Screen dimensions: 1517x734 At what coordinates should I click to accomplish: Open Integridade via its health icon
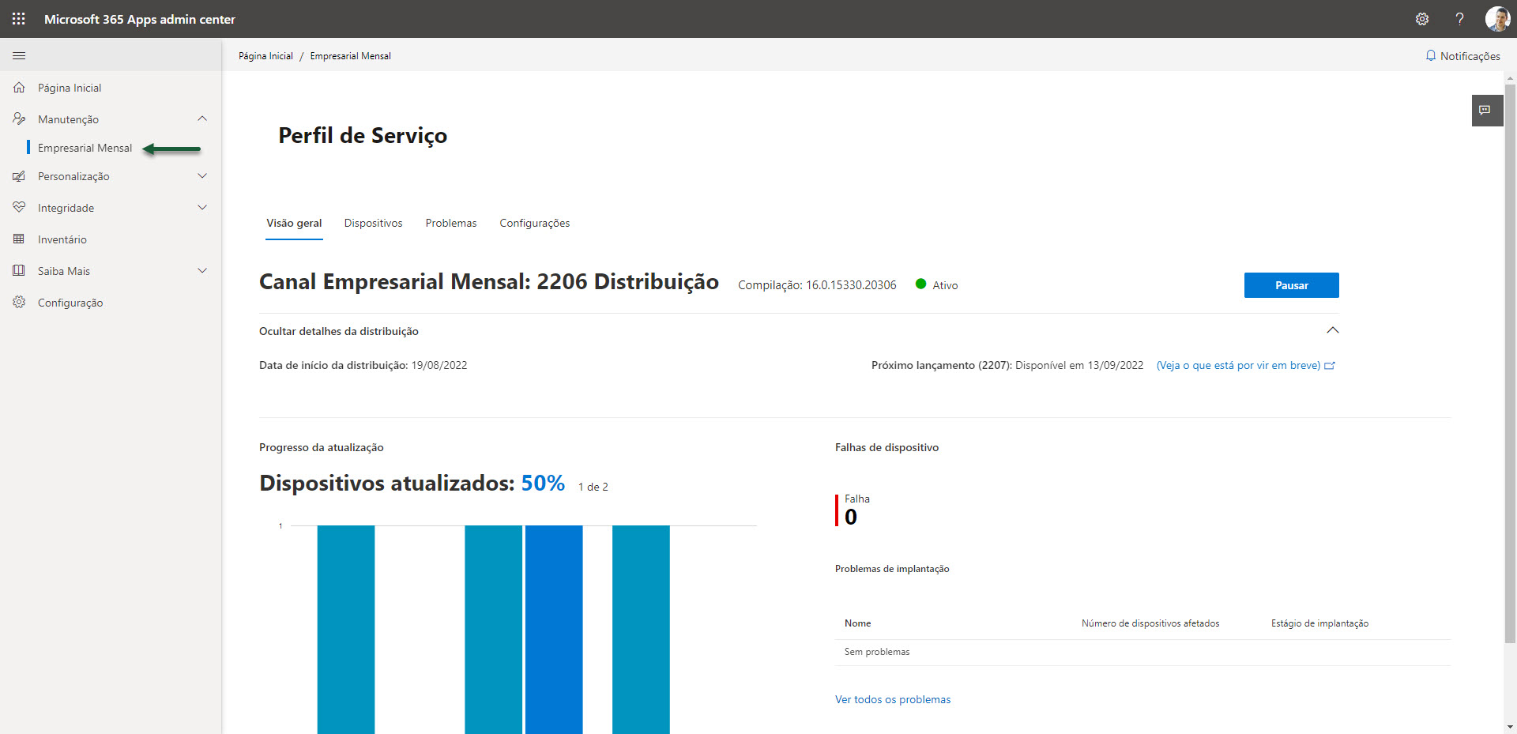click(19, 207)
